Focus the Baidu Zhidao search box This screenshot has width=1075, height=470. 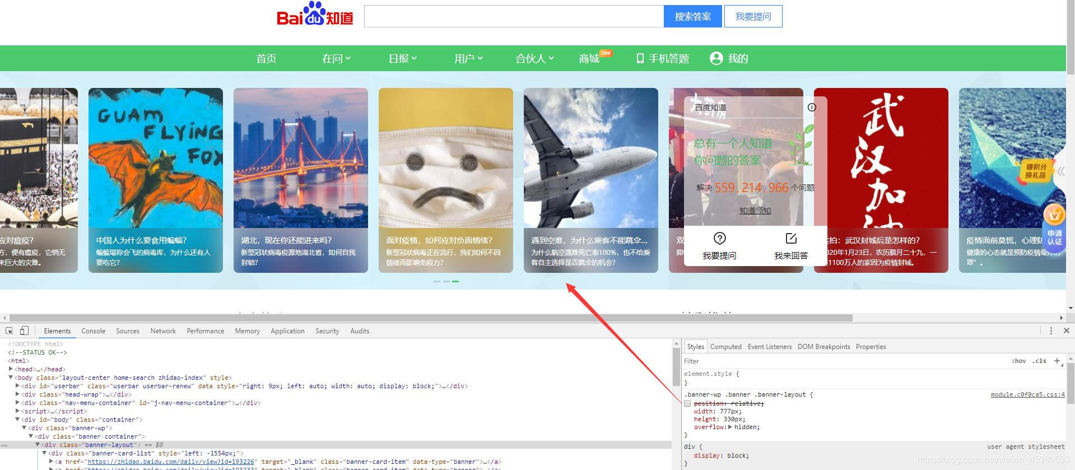pyautogui.click(x=514, y=16)
